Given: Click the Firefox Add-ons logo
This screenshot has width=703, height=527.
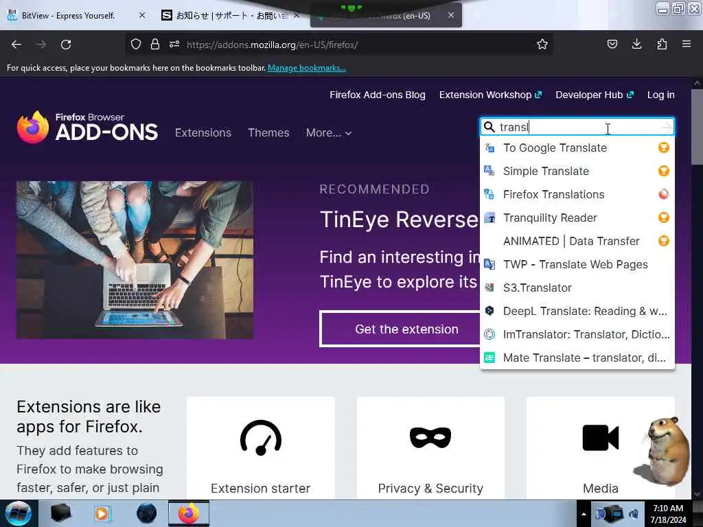Looking at the screenshot, I should pos(87,127).
